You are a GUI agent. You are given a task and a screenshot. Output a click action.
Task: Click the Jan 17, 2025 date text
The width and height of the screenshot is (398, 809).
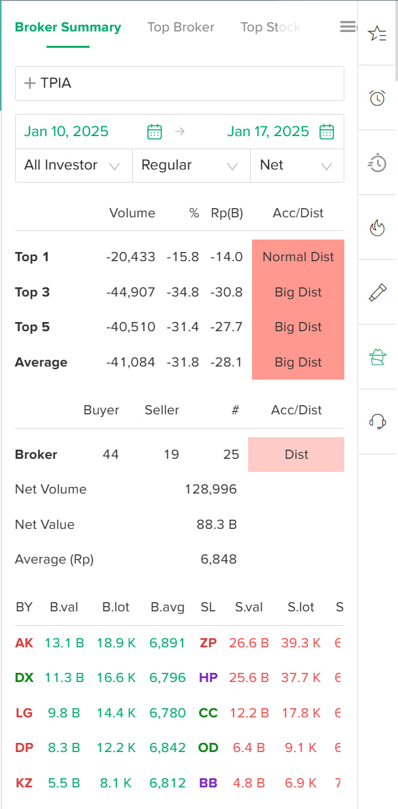coord(269,131)
